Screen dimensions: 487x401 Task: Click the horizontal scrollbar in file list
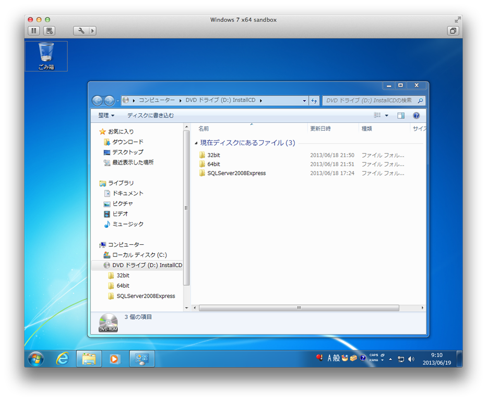click(299, 308)
